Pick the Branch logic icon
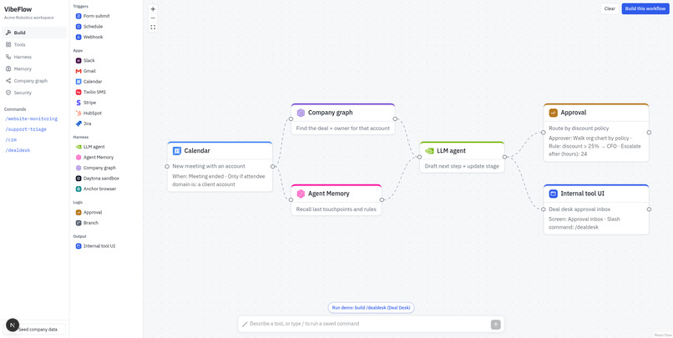 [78, 223]
